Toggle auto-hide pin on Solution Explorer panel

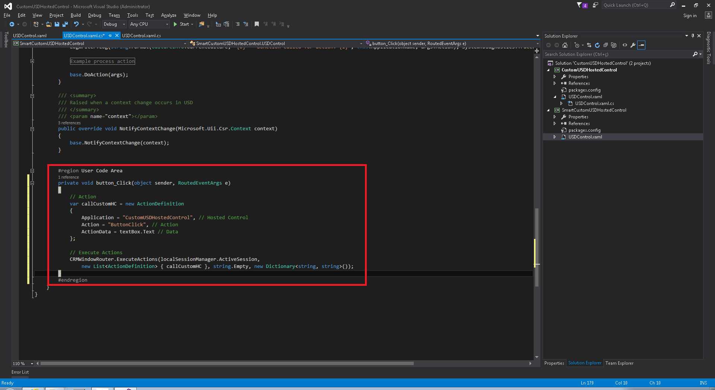tap(693, 36)
